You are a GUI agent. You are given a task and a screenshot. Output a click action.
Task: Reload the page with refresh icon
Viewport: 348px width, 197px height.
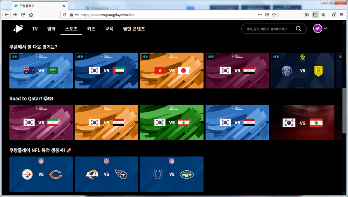tap(23, 15)
